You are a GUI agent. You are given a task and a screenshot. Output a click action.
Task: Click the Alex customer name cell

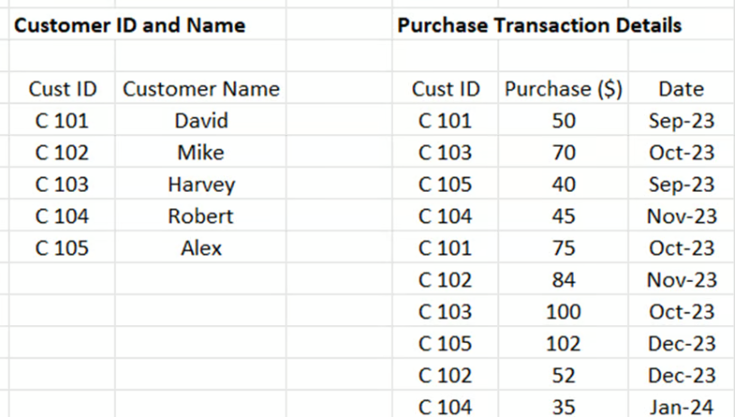click(x=201, y=248)
